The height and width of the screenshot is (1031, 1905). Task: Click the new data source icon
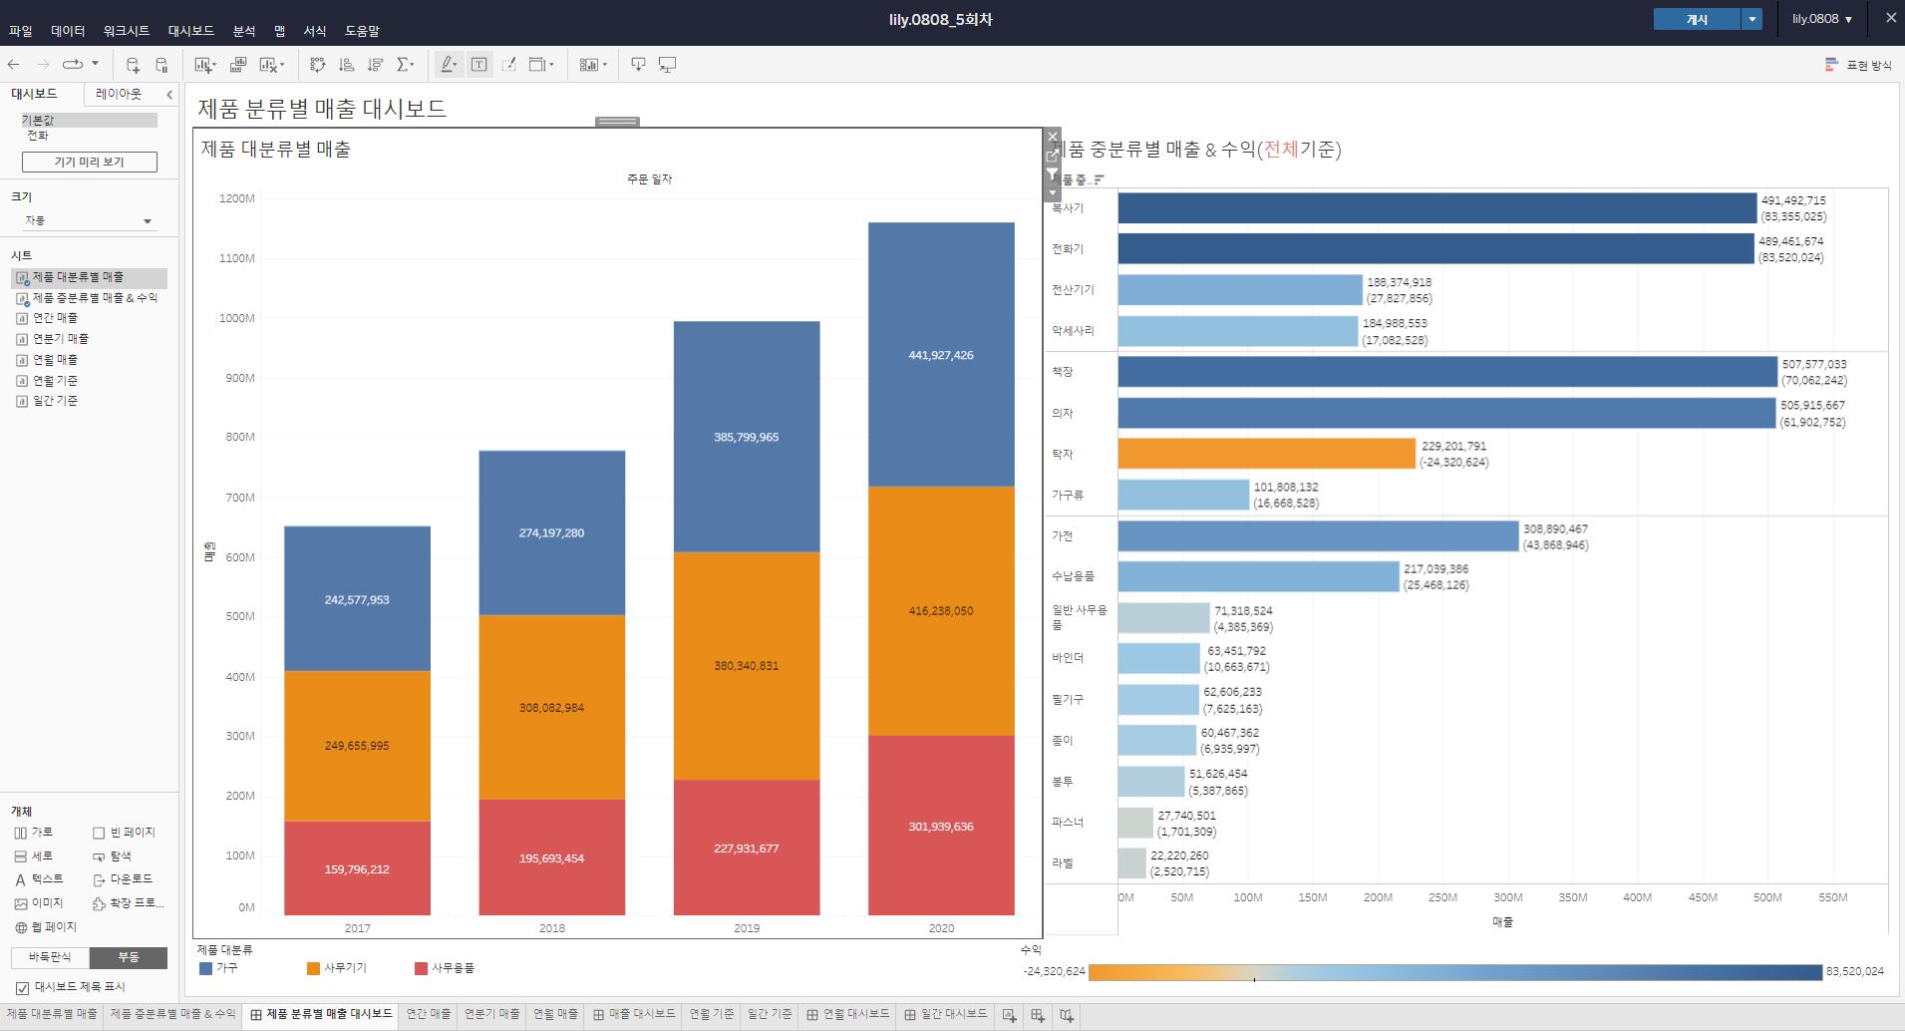coord(133,65)
